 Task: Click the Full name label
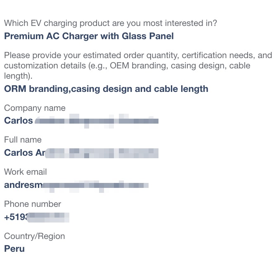23,140
